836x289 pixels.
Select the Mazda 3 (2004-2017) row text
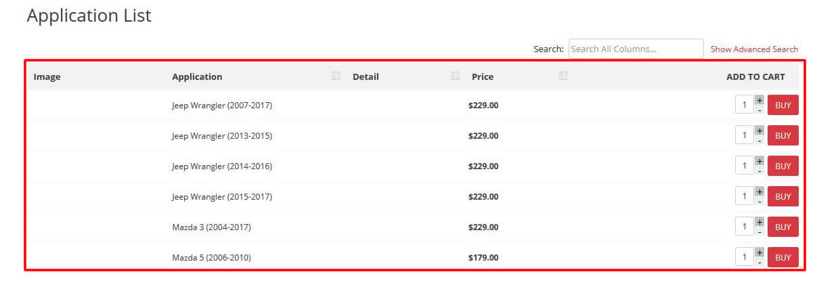pyautogui.click(x=211, y=227)
